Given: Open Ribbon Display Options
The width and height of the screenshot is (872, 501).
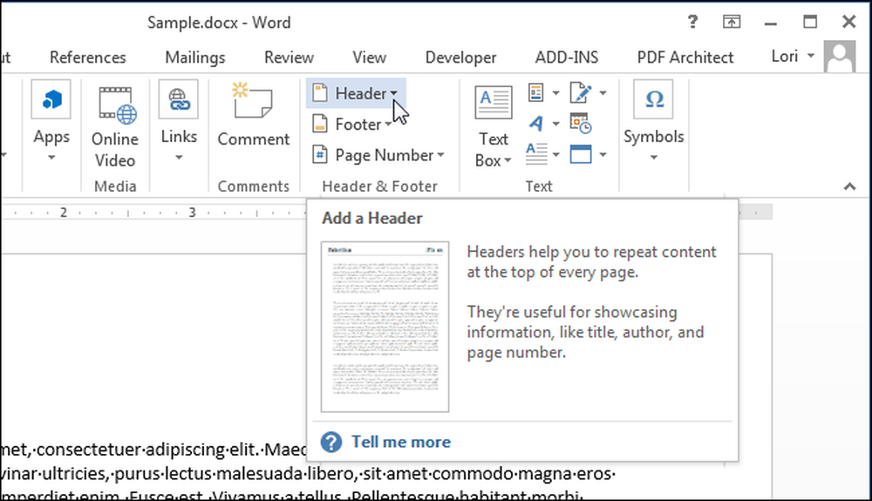Looking at the screenshot, I should 732,22.
